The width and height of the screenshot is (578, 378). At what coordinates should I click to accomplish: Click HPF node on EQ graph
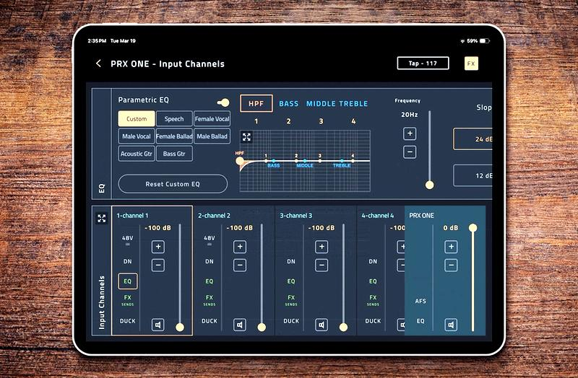click(240, 161)
